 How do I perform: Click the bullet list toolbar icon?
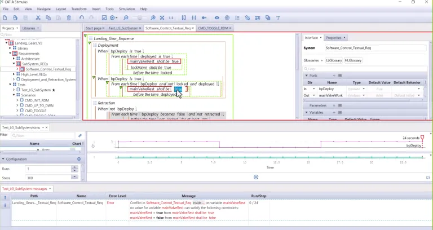tap(237, 17)
